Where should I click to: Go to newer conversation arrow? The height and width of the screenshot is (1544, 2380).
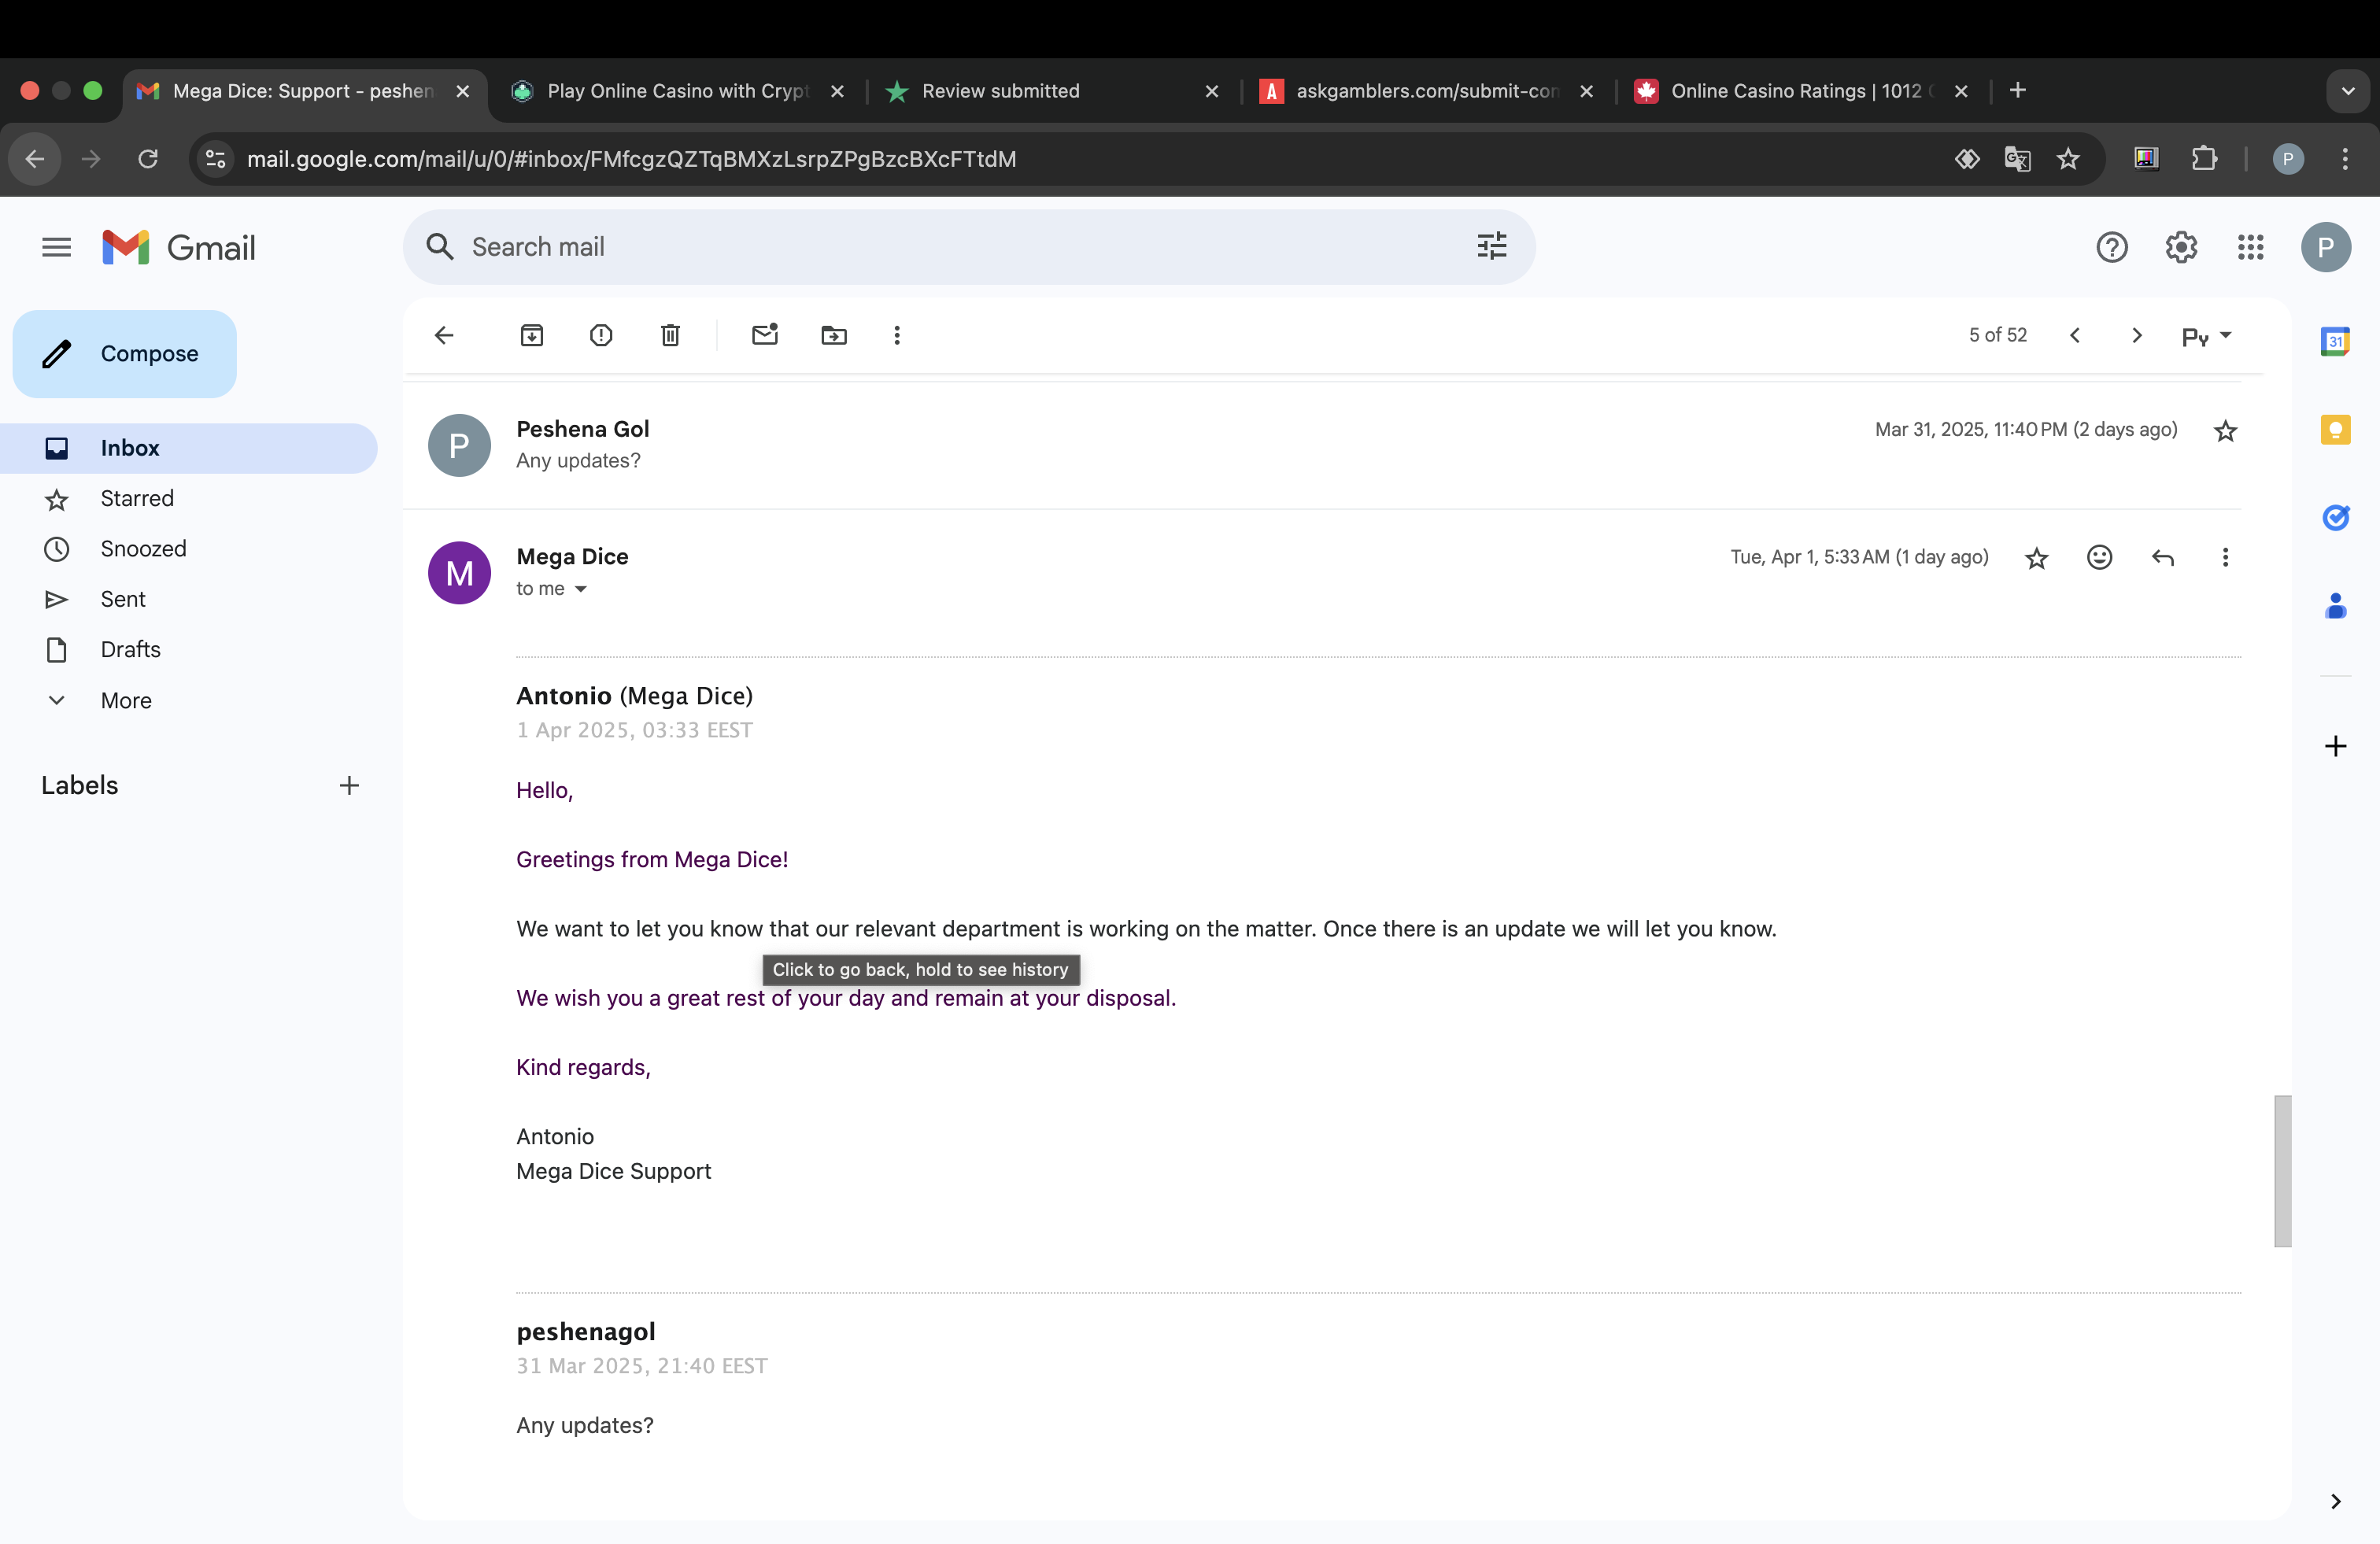coord(2075,335)
